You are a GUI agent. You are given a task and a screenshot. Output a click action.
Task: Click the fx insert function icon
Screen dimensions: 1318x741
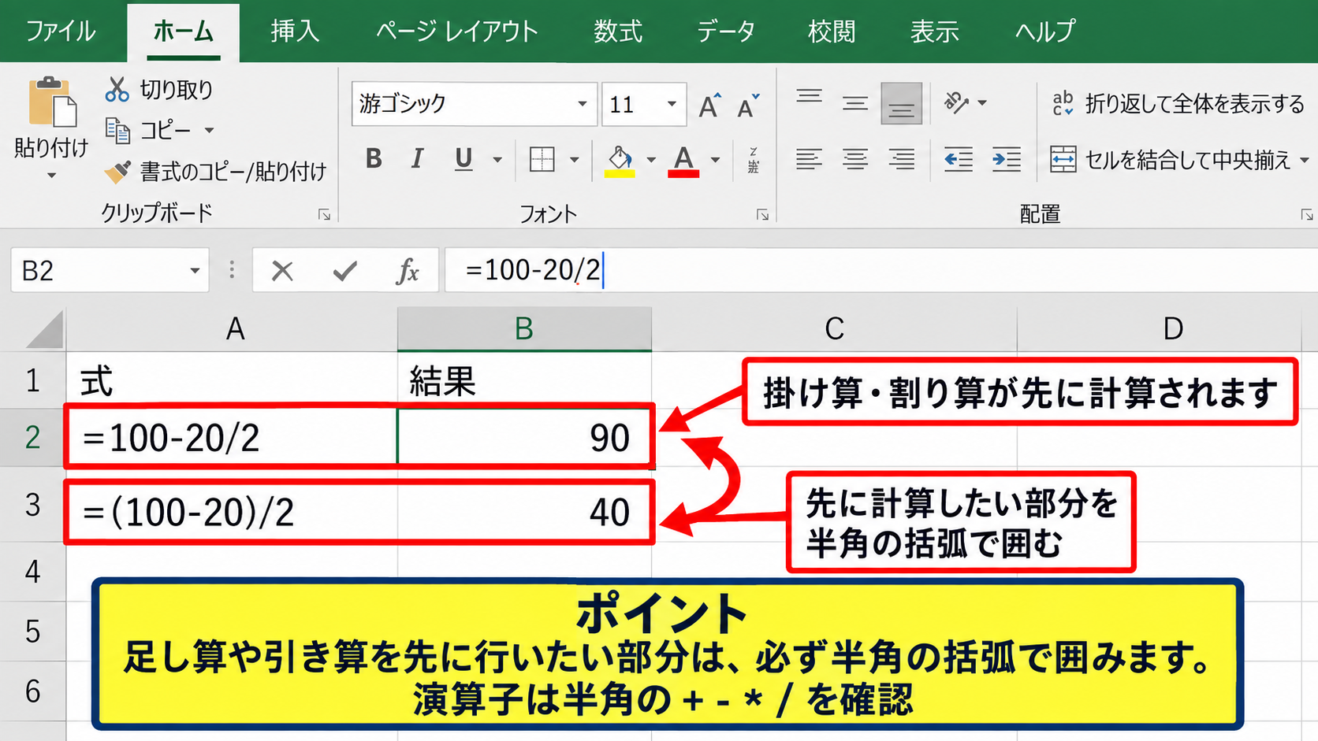[x=408, y=271]
